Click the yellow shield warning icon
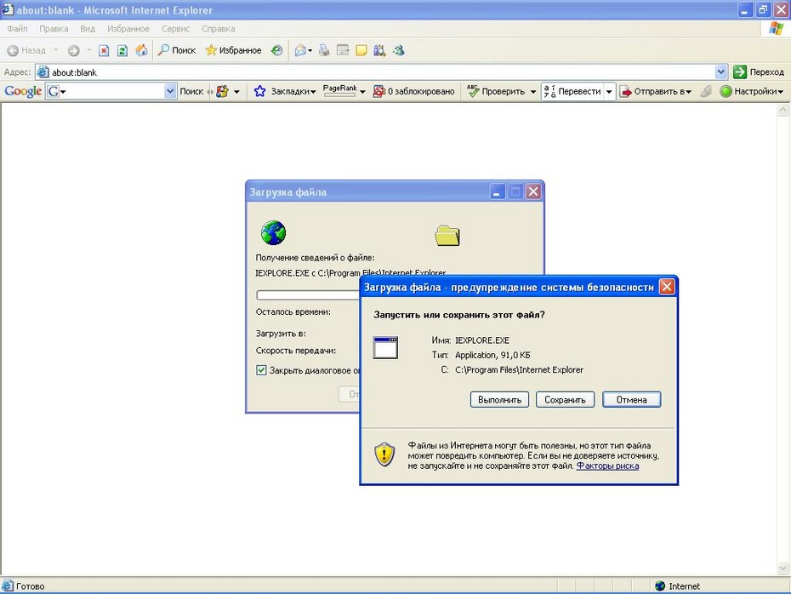Viewport: 791px width, 594px height. (x=384, y=454)
